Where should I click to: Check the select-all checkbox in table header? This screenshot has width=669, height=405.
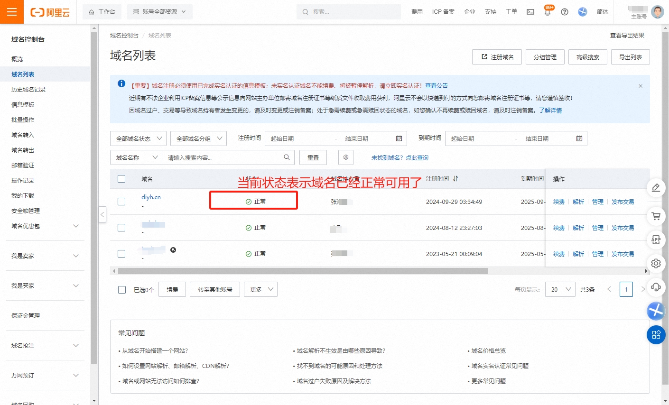[121, 178]
